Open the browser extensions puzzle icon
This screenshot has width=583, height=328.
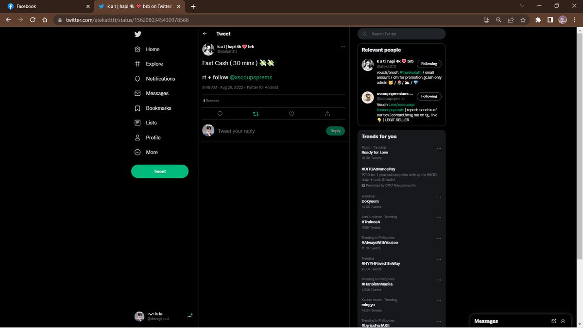pyautogui.click(x=538, y=20)
